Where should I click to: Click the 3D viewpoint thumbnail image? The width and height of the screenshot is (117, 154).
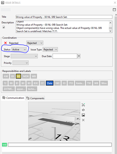[x=54, y=121]
